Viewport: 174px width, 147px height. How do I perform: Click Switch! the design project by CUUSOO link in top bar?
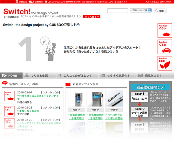coord(88,2)
